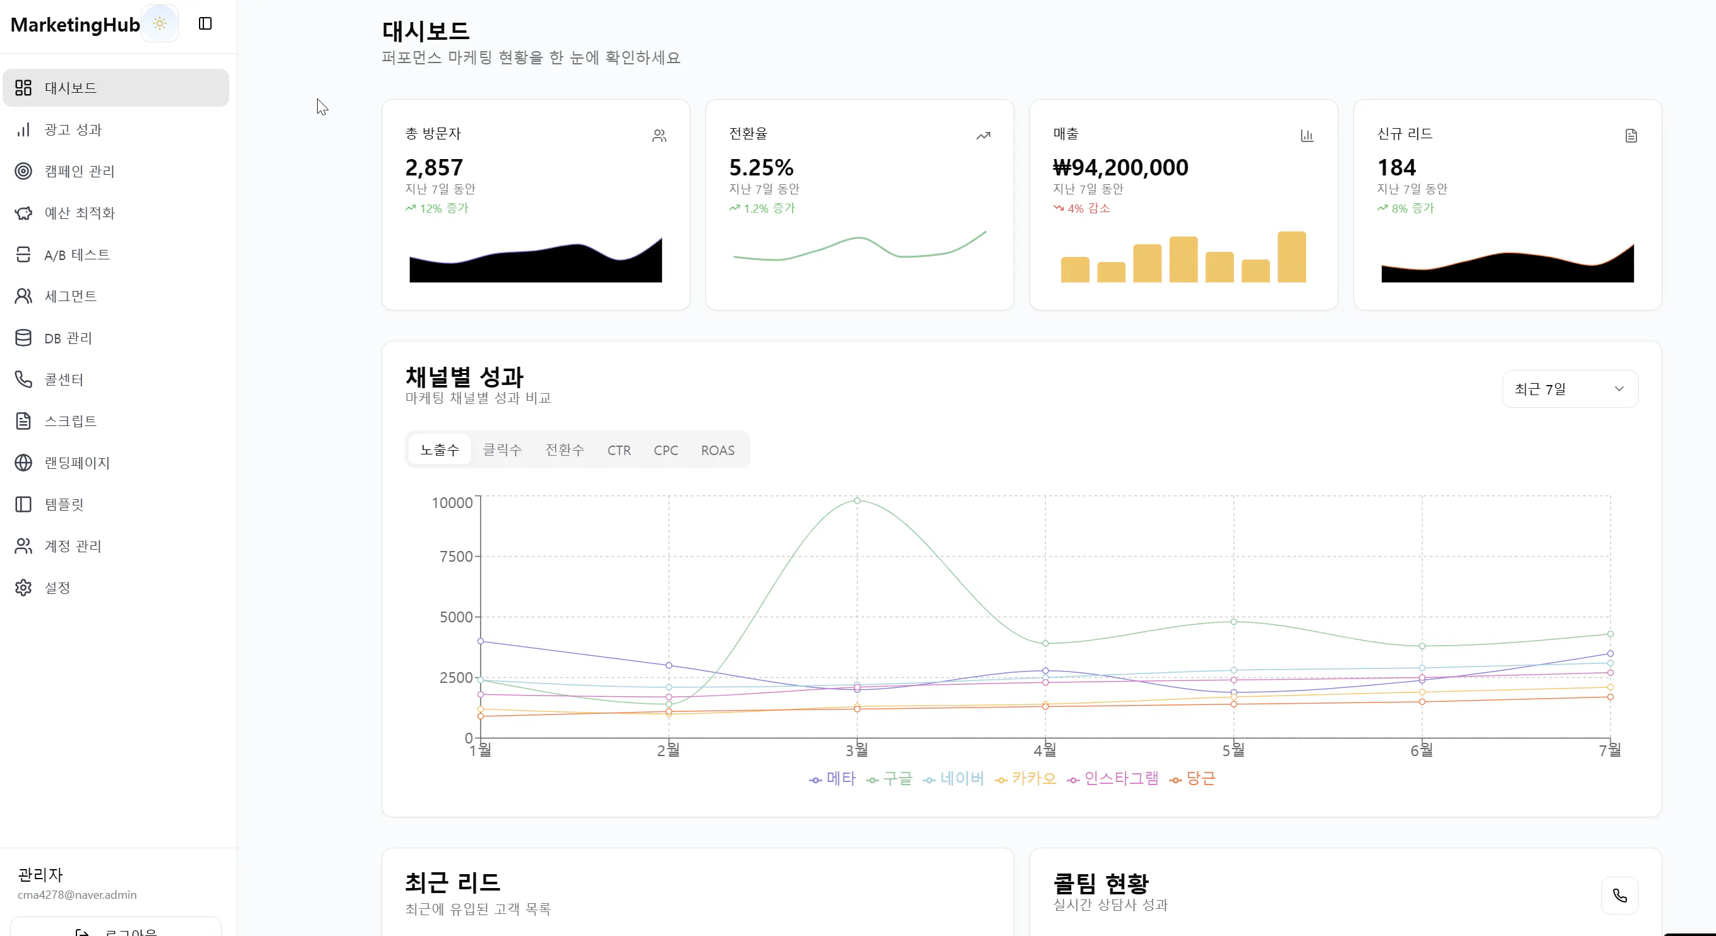Open A/B 테스트 icon

tap(23, 254)
